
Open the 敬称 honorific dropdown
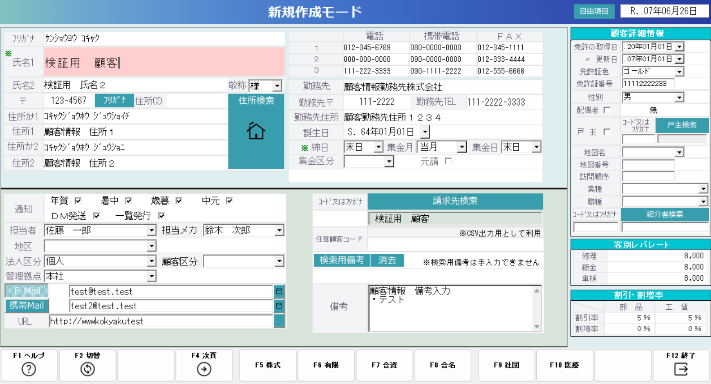pyautogui.click(x=277, y=85)
